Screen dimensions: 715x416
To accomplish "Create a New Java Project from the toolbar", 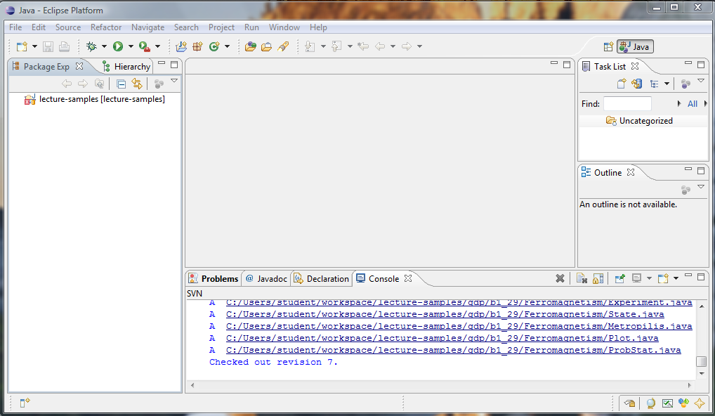I will [181, 46].
